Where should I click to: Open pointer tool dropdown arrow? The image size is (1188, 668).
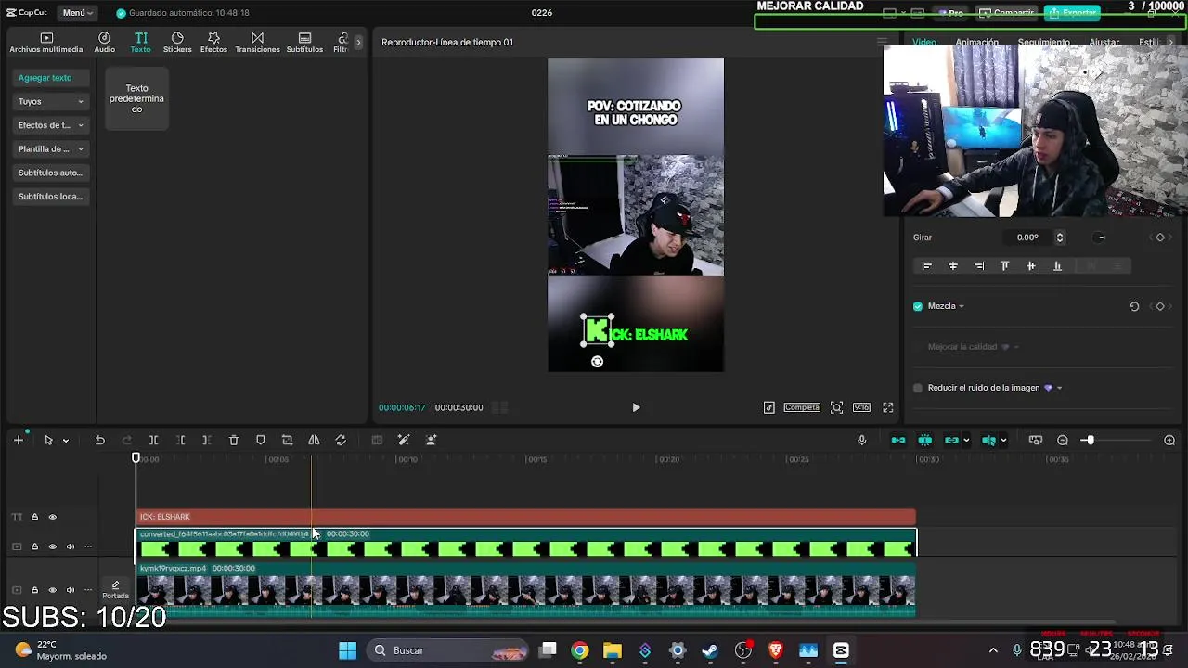[x=65, y=441]
